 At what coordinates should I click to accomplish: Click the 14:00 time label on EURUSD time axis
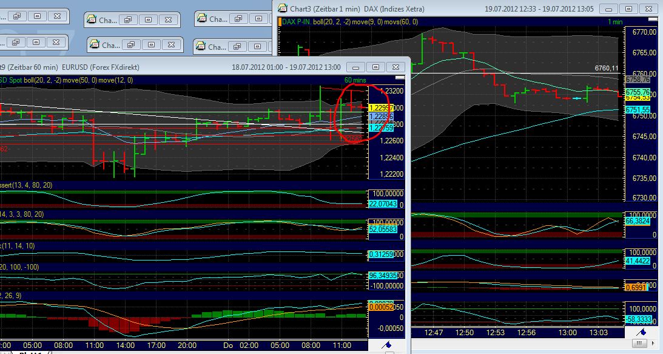coord(125,345)
